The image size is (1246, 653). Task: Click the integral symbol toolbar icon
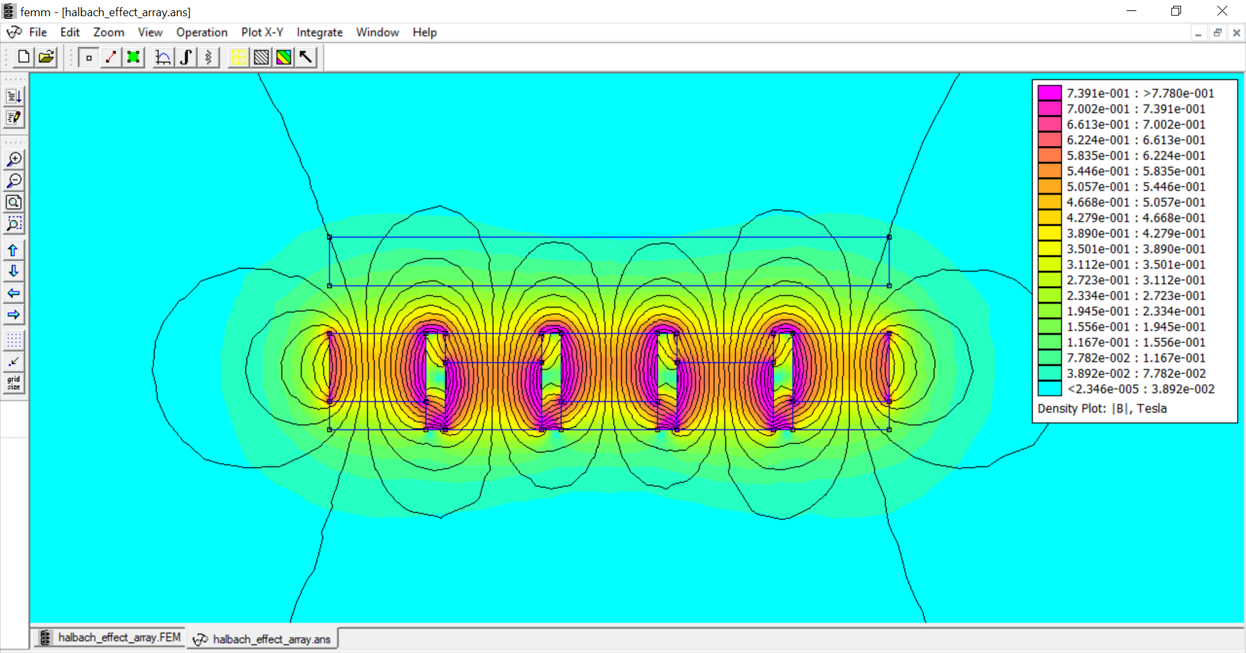(186, 57)
